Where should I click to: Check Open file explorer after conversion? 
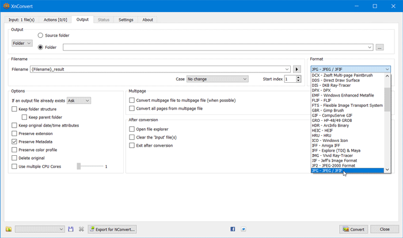(132, 129)
